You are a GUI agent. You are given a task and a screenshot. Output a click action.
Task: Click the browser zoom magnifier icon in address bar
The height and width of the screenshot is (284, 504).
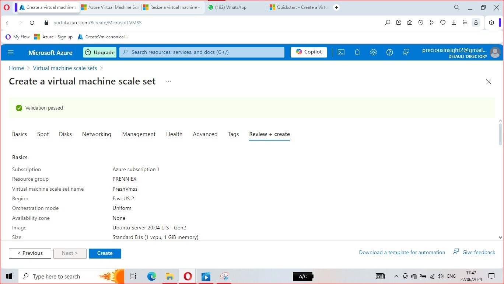point(388,22)
